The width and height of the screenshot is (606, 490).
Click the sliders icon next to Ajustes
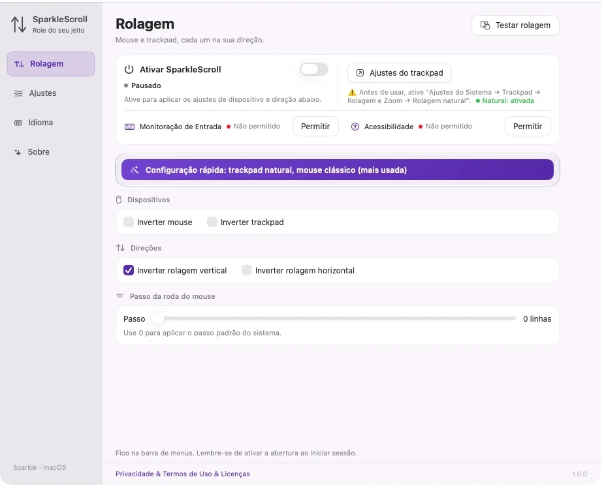click(18, 94)
